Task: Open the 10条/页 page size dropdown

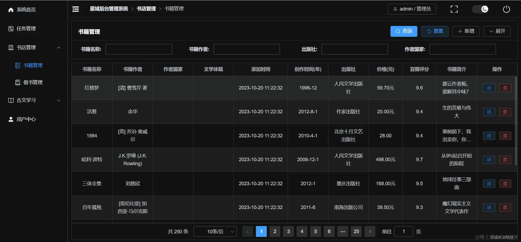Action: pos(215,231)
